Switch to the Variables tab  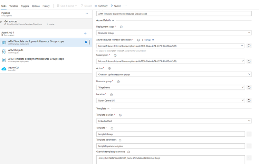point(14,6)
